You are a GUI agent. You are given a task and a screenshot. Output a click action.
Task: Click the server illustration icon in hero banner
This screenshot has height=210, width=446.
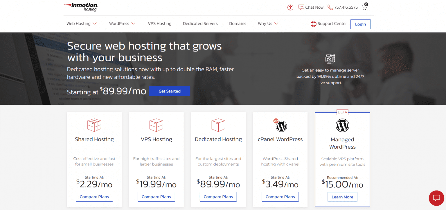pyautogui.click(x=330, y=59)
